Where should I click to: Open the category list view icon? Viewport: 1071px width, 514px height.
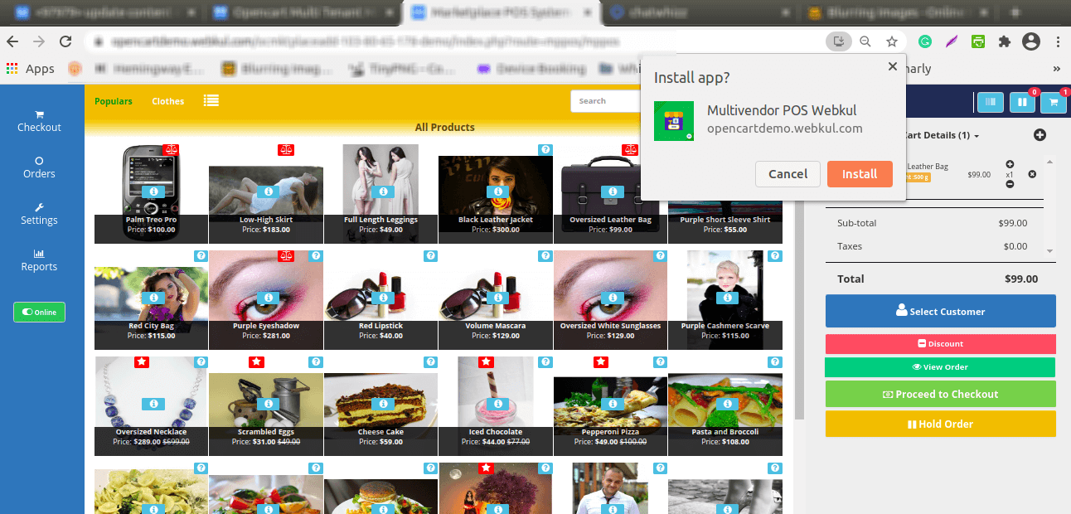coord(211,100)
